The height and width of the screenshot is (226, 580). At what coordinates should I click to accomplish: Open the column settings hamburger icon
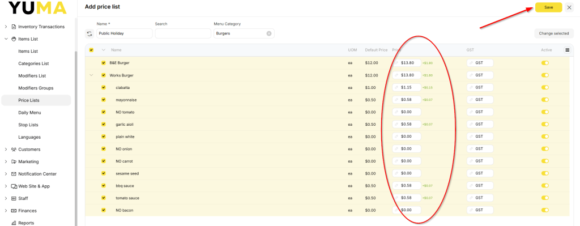567,50
